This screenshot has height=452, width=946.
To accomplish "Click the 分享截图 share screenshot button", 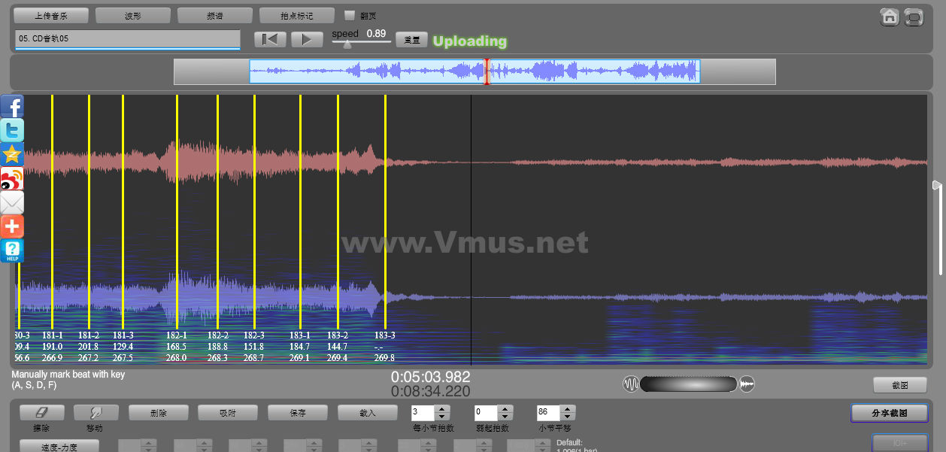I will [x=889, y=413].
